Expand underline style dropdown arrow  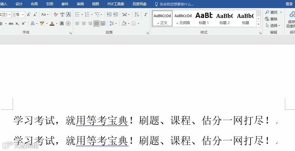coord(6,23)
